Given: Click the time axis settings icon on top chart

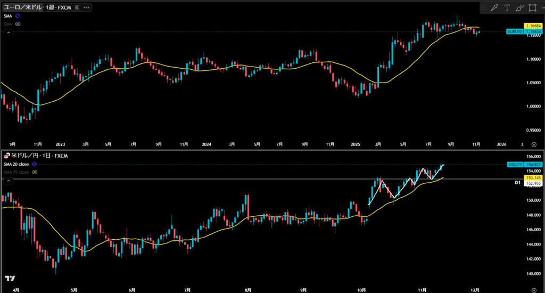Looking at the screenshot, I should 534,144.
